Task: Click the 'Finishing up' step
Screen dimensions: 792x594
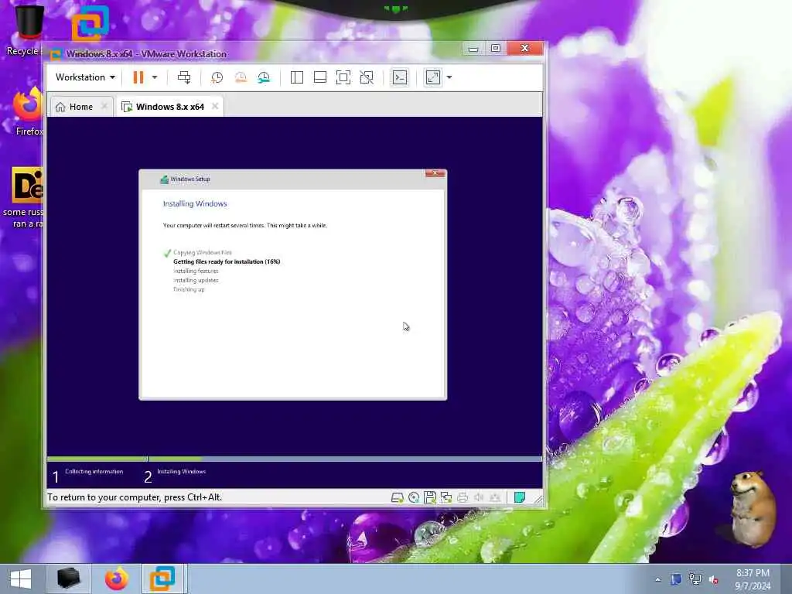Action: coord(189,289)
